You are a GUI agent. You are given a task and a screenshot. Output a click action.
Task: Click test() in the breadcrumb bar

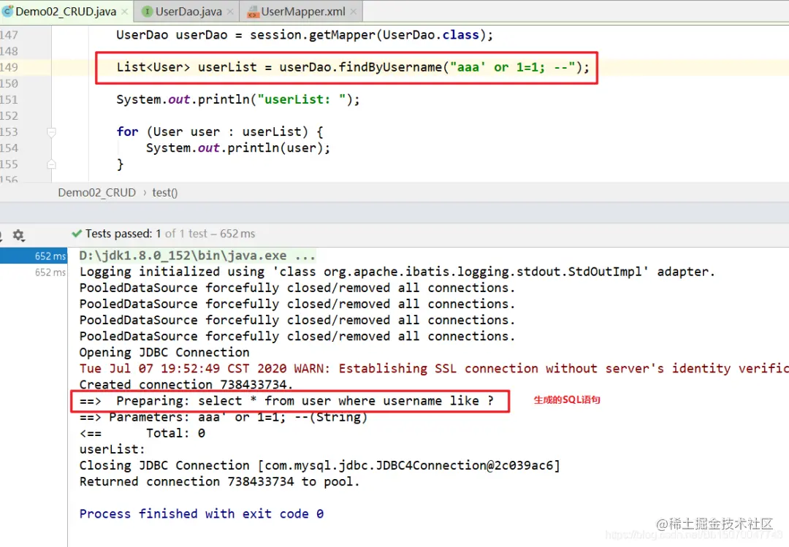[164, 193]
